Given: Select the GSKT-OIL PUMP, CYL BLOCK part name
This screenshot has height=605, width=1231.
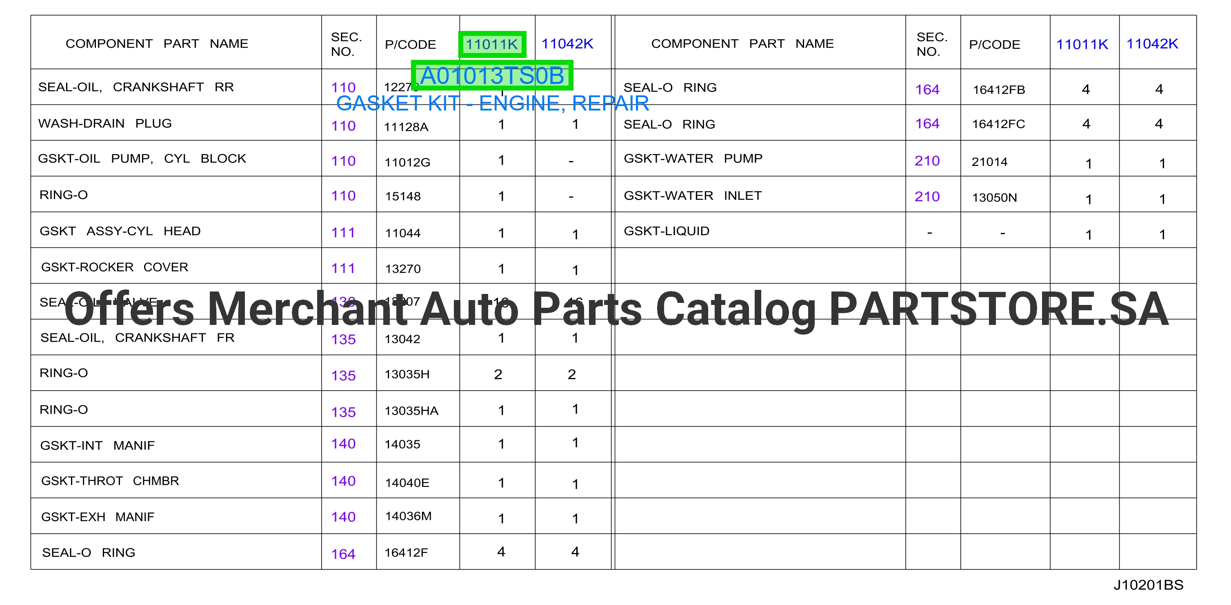Looking at the screenshot, I should pos(142,159).
